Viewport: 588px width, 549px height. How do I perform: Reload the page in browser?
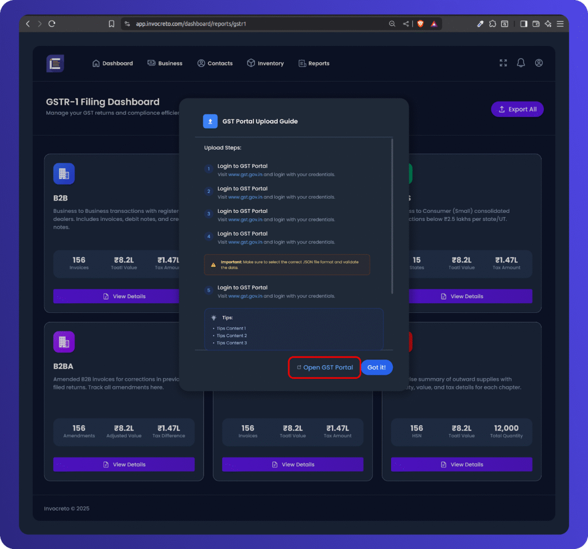(x=52, y=24)
